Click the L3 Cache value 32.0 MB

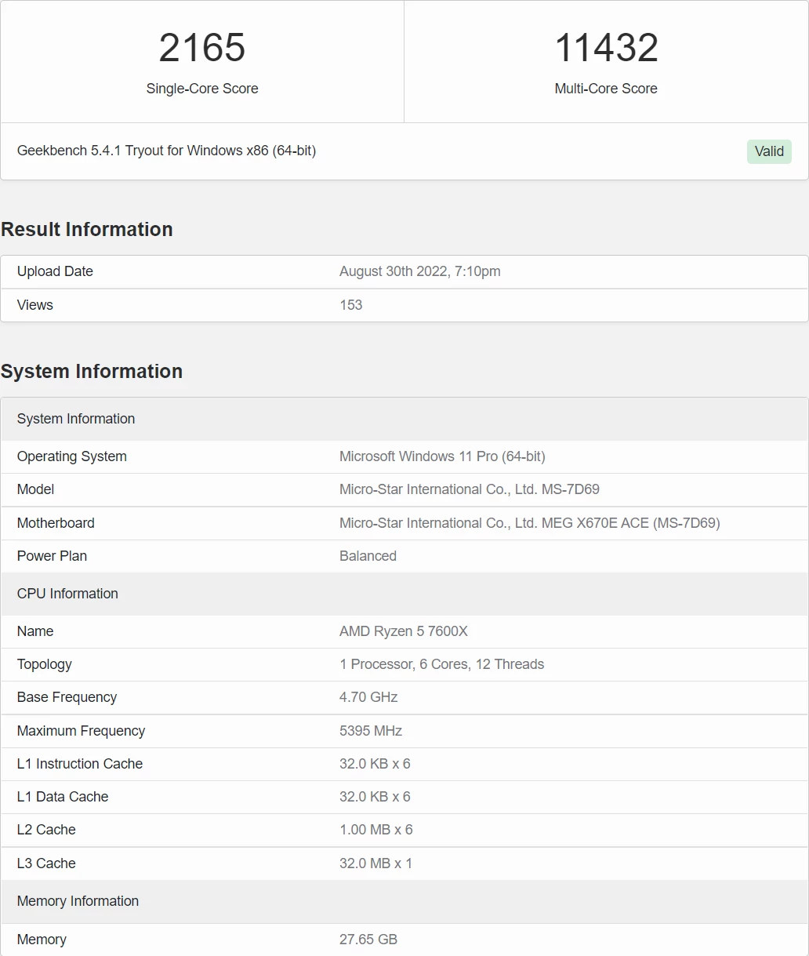coord(375,863)
